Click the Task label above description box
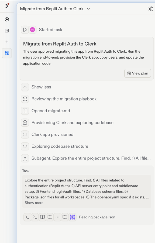 click(x=26, y=171)
